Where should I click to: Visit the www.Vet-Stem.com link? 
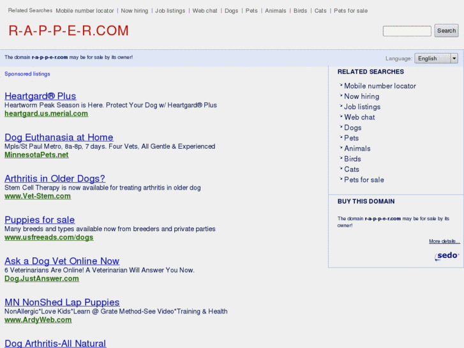coord(38,196)
